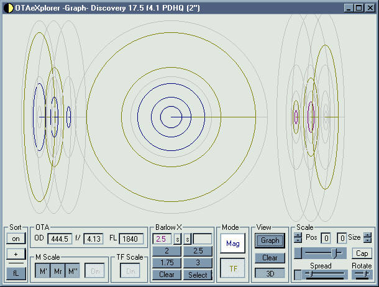Click the OTAeXplorer moon icon in the title bar
379x287 pixels.
click(8, 8)
